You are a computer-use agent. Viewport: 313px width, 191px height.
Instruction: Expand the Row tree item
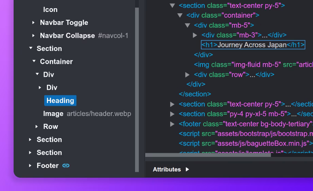pyautogui.click(x=37, y=127)
